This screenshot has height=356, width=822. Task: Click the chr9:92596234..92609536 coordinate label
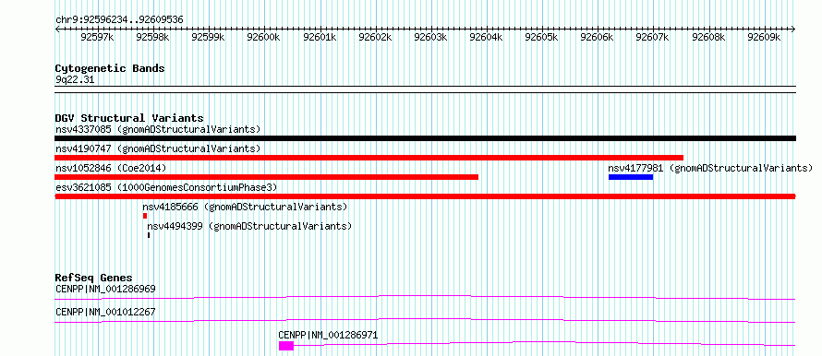click(119, 20)
